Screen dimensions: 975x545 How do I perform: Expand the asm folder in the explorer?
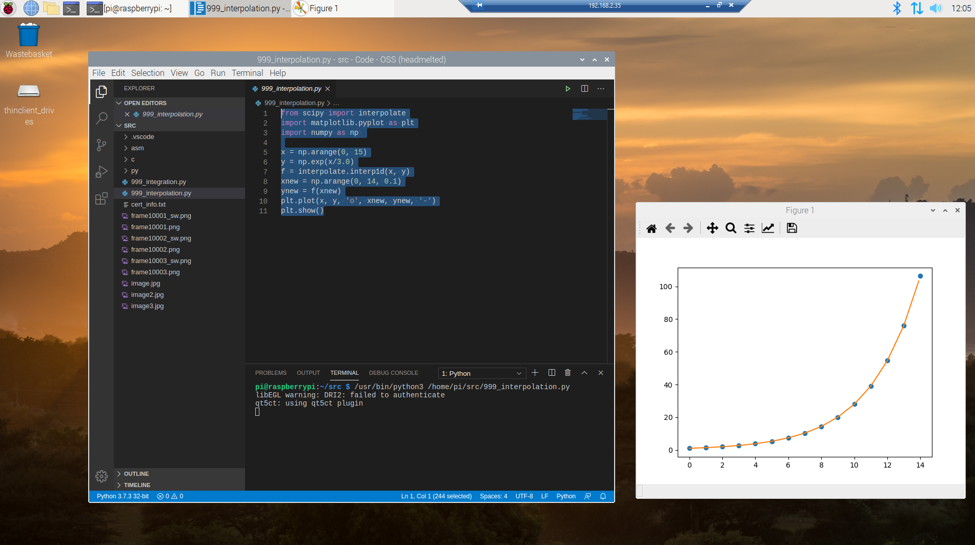coord(137,148)
